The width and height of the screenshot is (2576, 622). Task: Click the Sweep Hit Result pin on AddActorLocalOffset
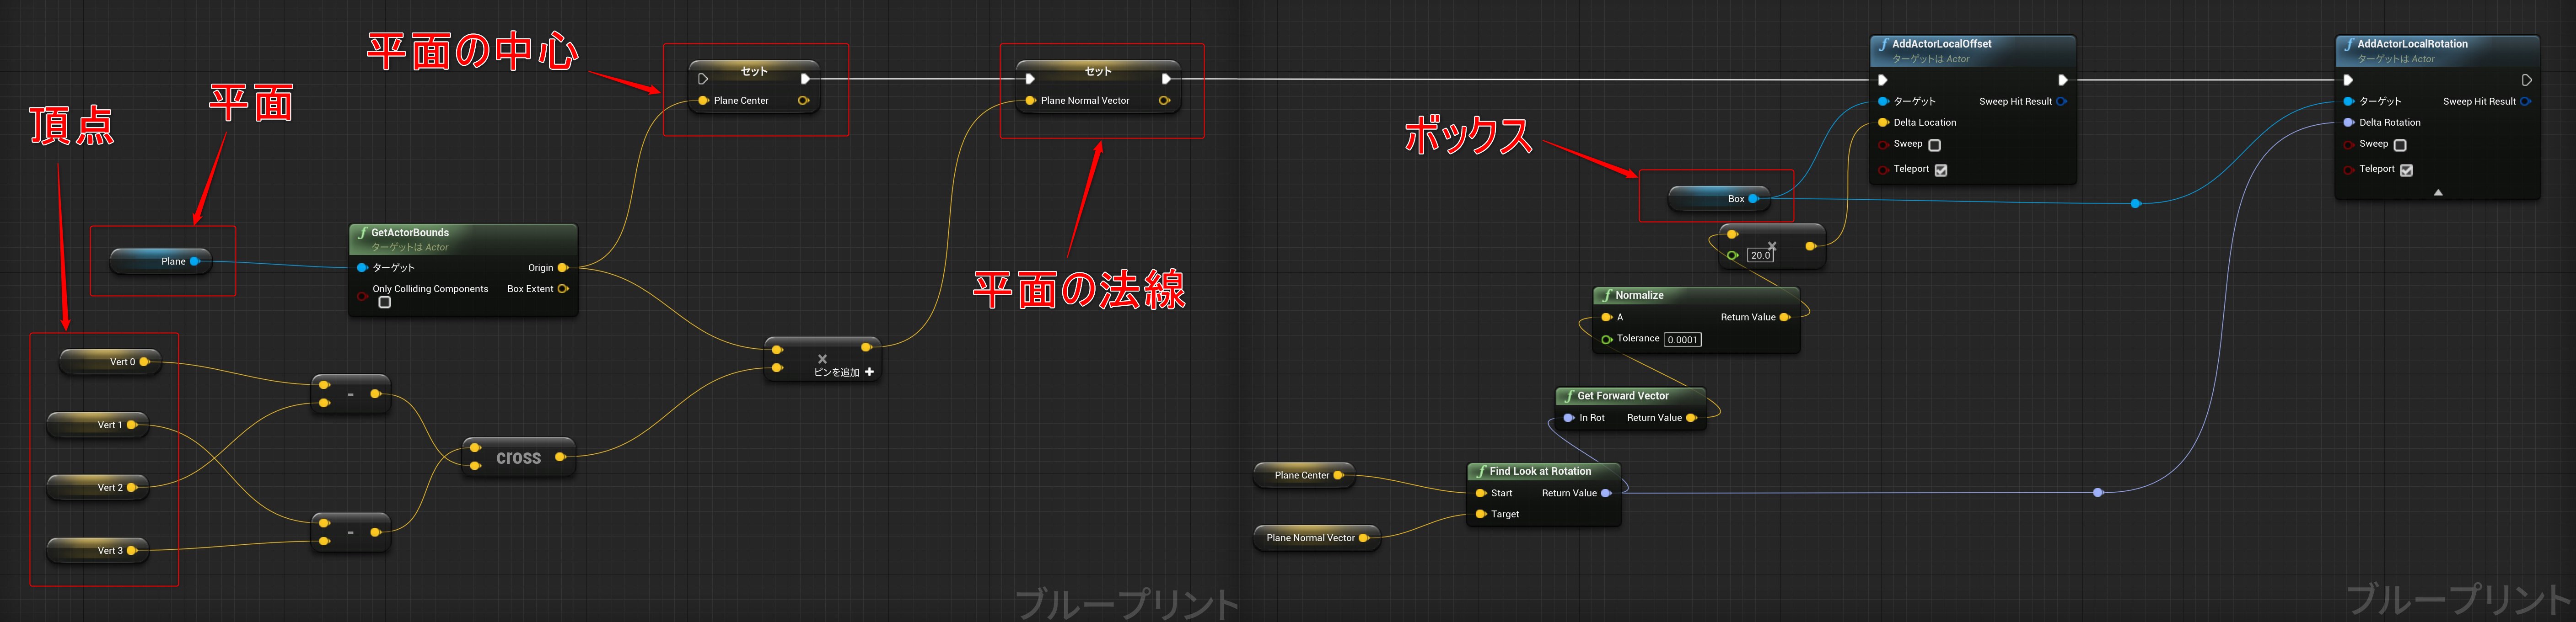2061,101
